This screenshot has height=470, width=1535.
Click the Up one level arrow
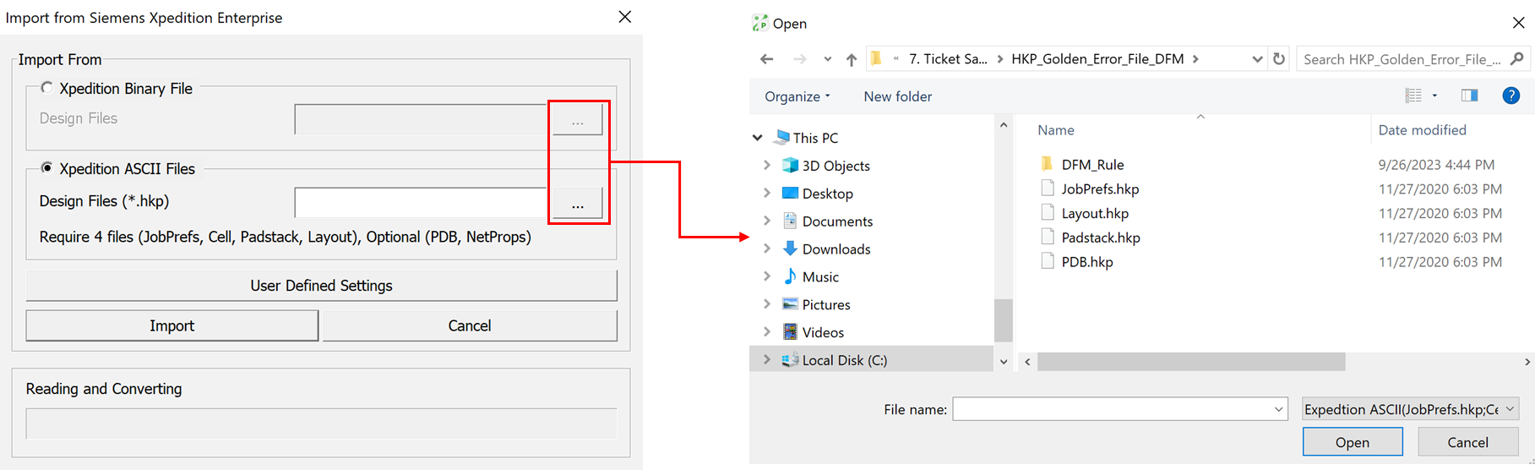click(x=852, y=59)
